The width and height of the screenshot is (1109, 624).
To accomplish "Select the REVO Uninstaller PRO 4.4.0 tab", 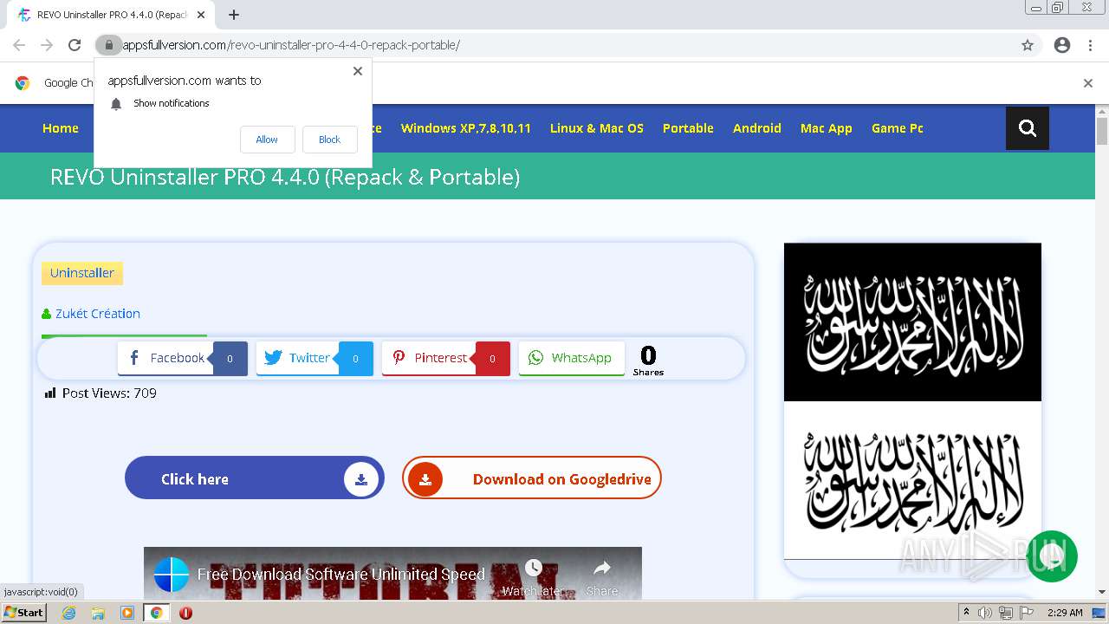I will pyautogui.click(x=111, y=15).
